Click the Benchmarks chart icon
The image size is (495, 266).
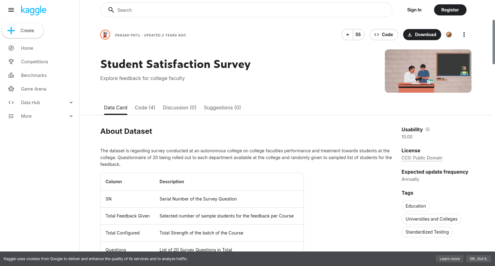tap(11, 75)
